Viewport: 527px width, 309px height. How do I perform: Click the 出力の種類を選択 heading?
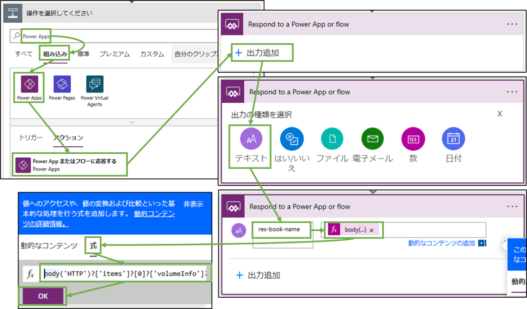pyautogui.click(x=262, y=115)
